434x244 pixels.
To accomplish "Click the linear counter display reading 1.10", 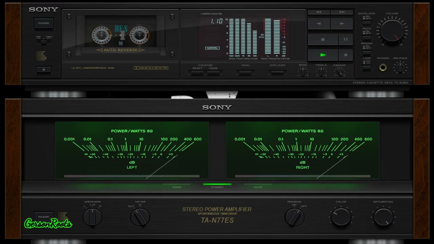I will coord(212,21).
